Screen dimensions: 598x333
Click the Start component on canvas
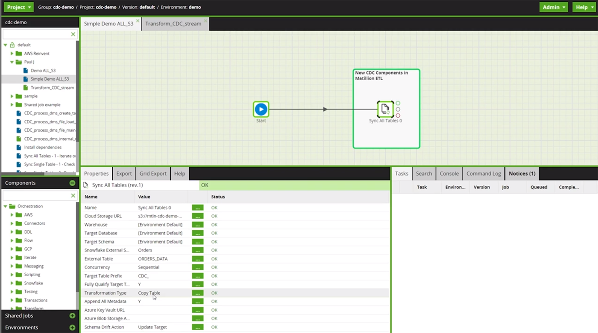[261, 110]
